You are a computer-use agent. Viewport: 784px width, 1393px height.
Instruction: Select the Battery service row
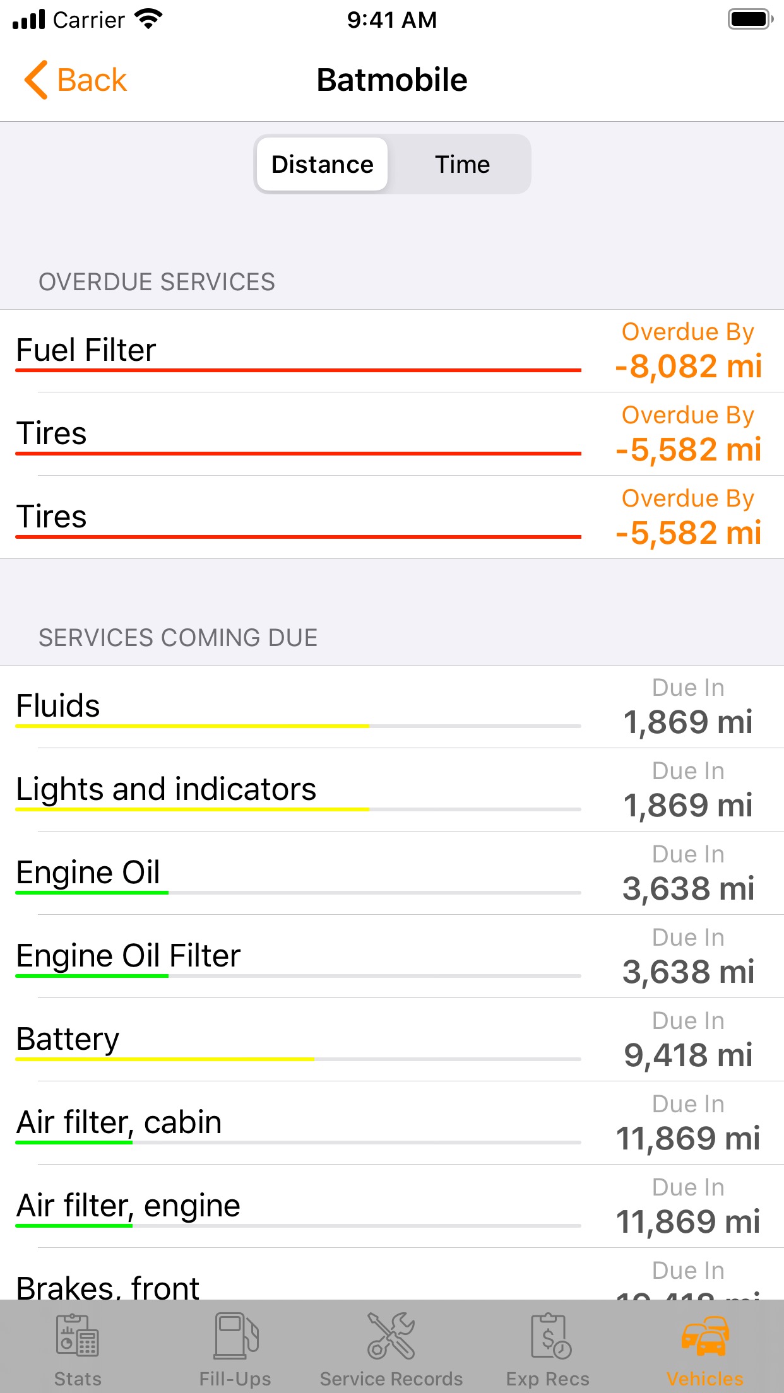[x=297, y=1040]
